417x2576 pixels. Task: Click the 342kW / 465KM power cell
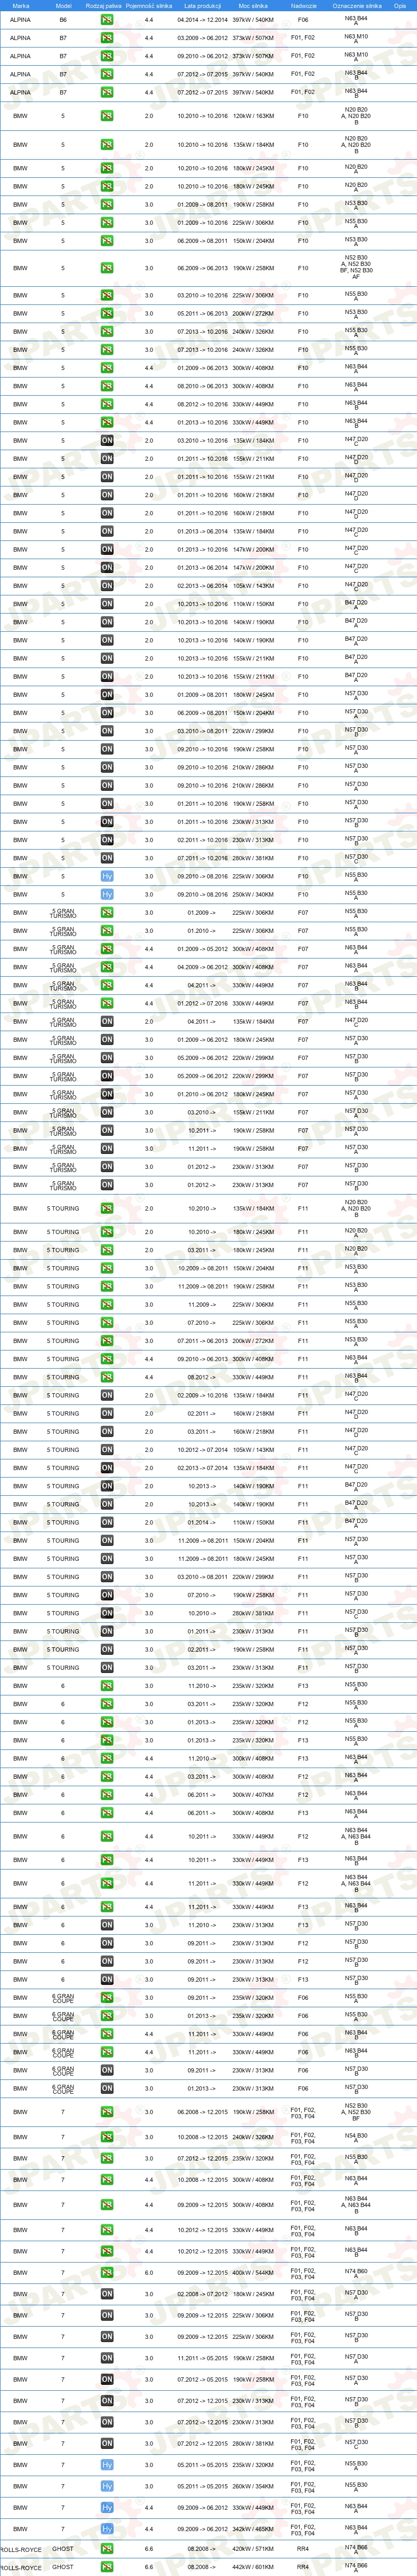click(252, 2529)
